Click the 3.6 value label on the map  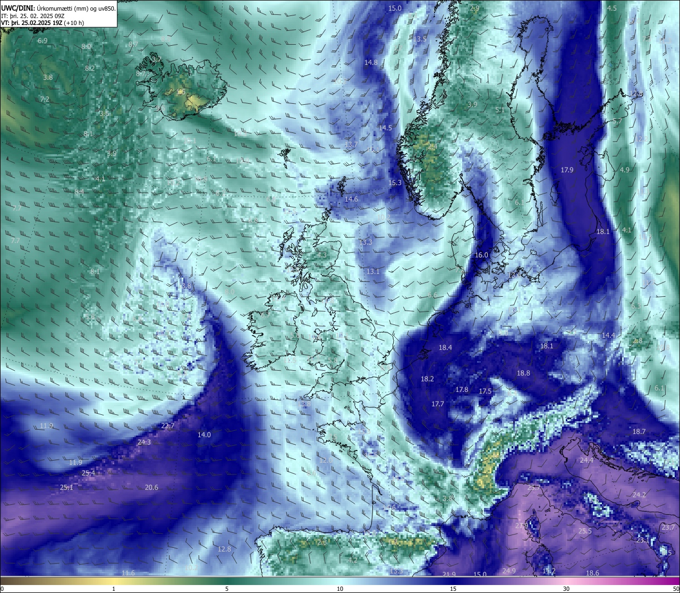(x=104, y=114)
